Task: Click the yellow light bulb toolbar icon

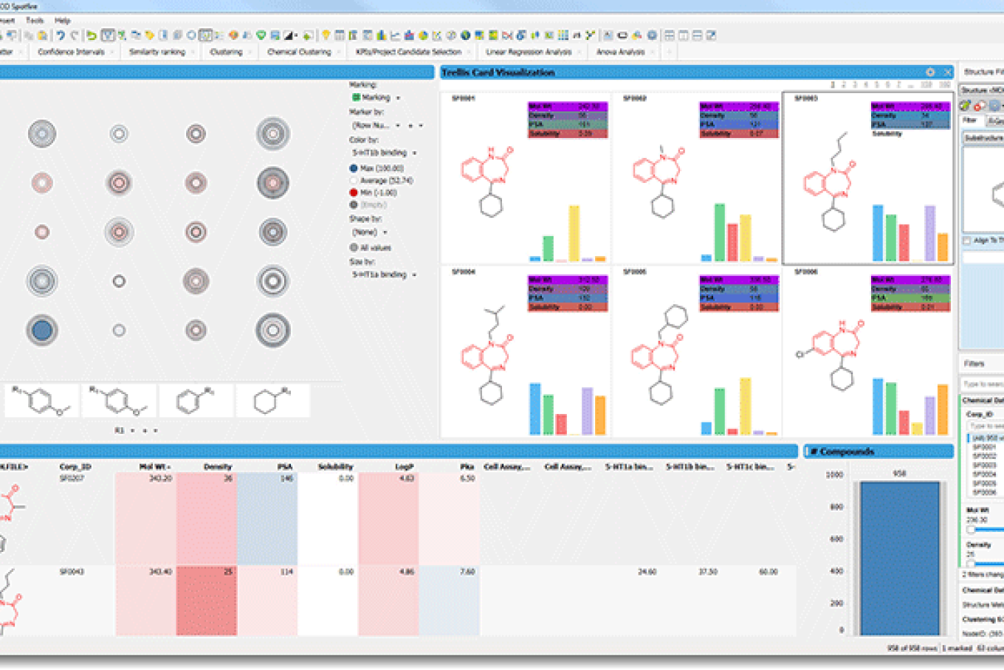Action: 326,35
